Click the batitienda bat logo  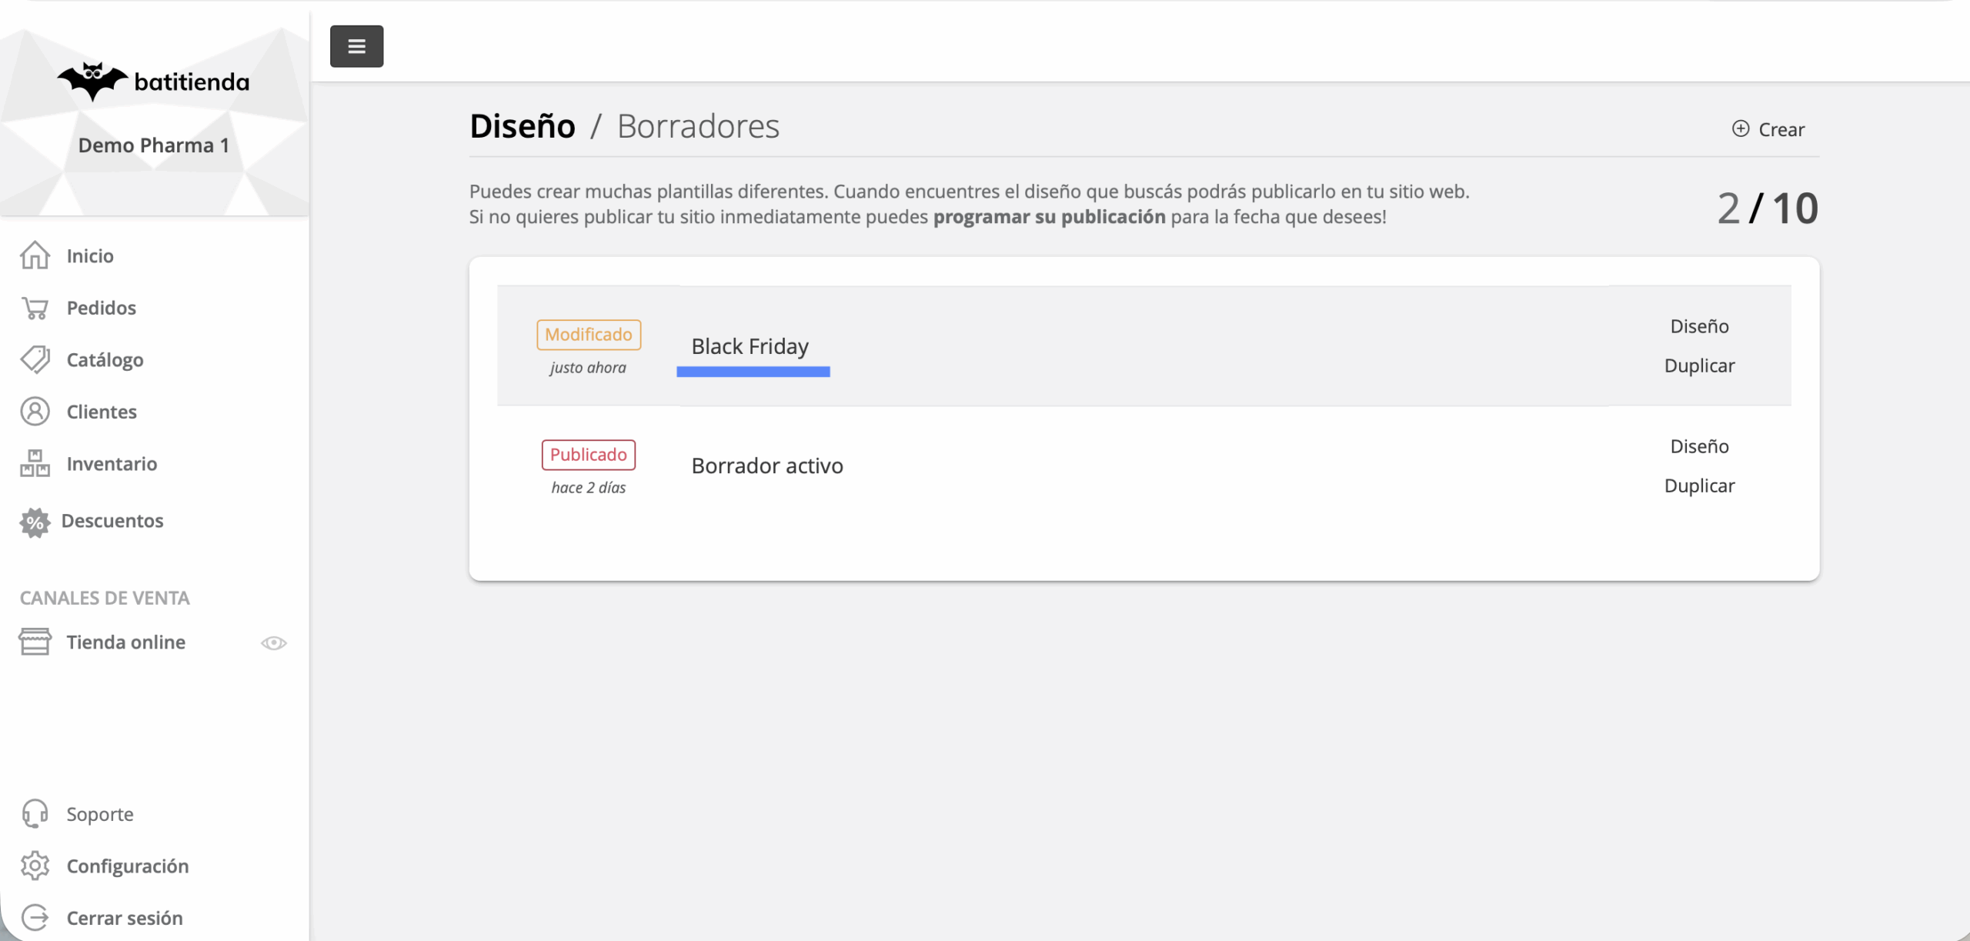[92, 81]
